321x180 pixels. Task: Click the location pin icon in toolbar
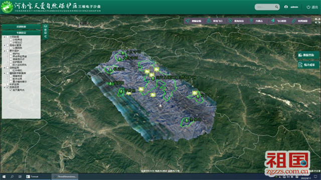click(x=251, y=21)
